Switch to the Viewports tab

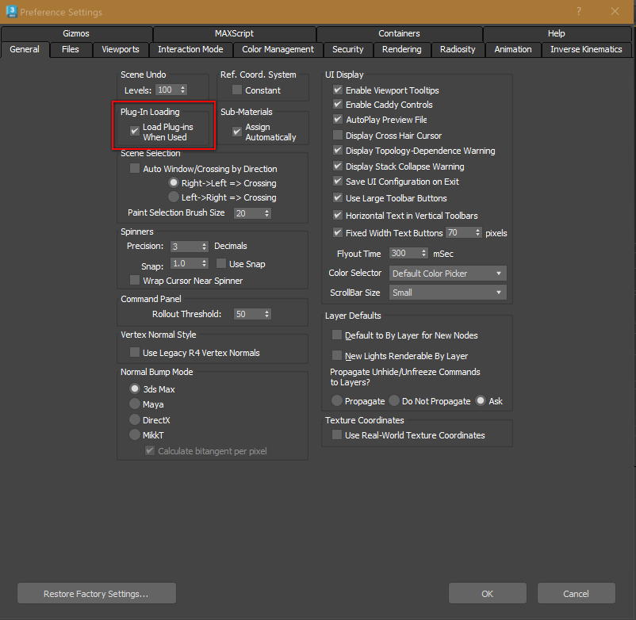pos(120,49)
